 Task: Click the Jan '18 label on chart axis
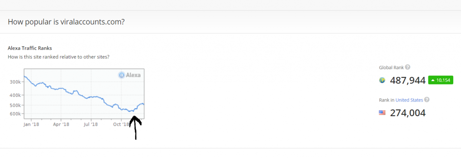31,124
